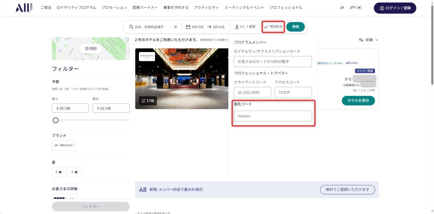
Task: Open the ミーティング＆イベント menu
Action: 244,8
